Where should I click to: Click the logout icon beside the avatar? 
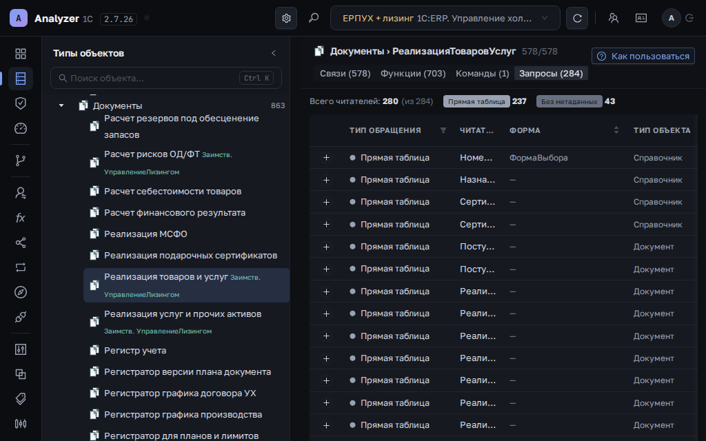689,18
